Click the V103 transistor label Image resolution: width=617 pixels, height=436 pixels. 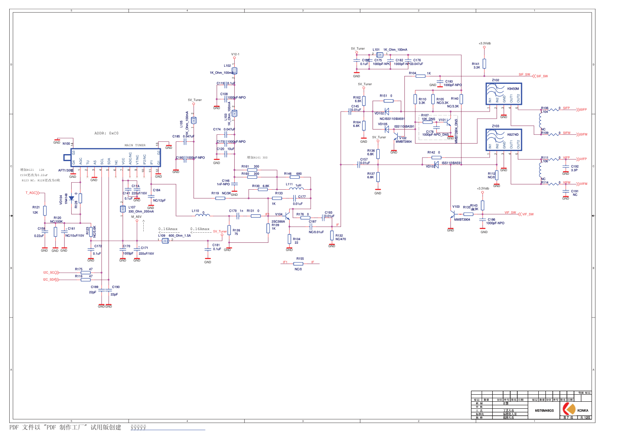(456, 206)
